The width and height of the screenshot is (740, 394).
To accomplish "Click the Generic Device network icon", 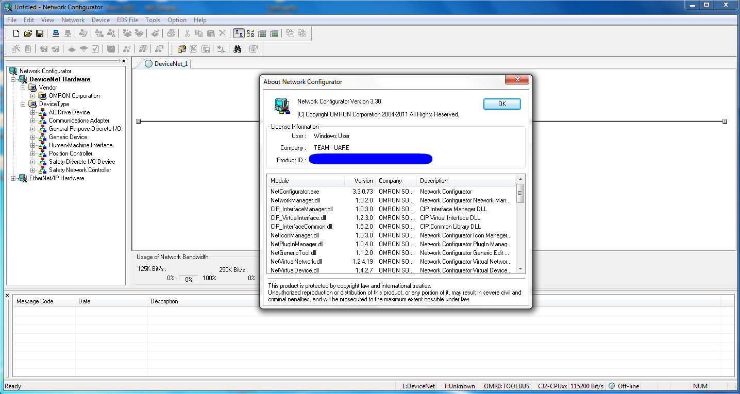I will point(42,137).
